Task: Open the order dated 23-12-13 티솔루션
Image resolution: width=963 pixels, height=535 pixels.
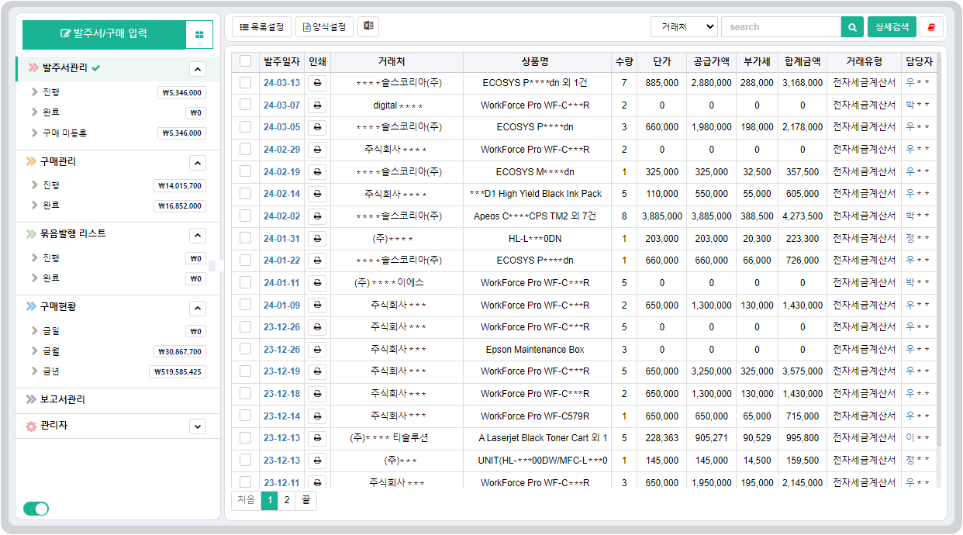Action: point(281,438)
